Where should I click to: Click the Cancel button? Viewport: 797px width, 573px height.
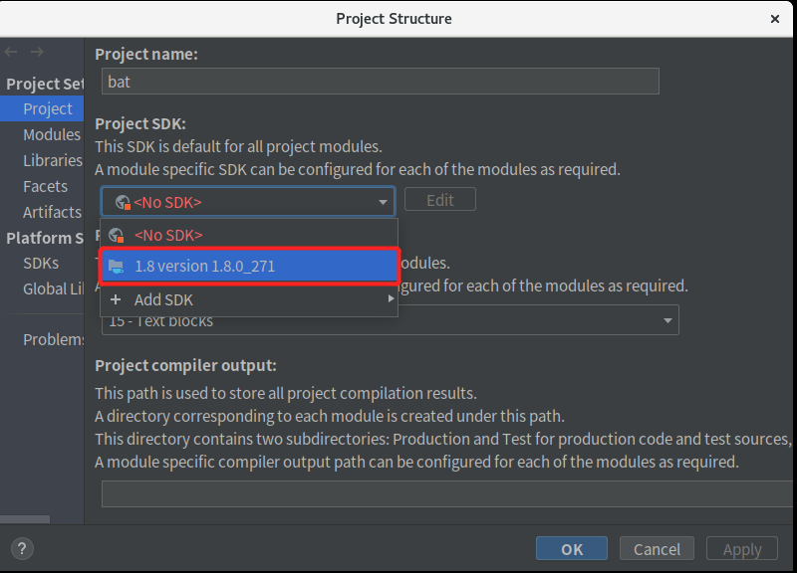657,548
